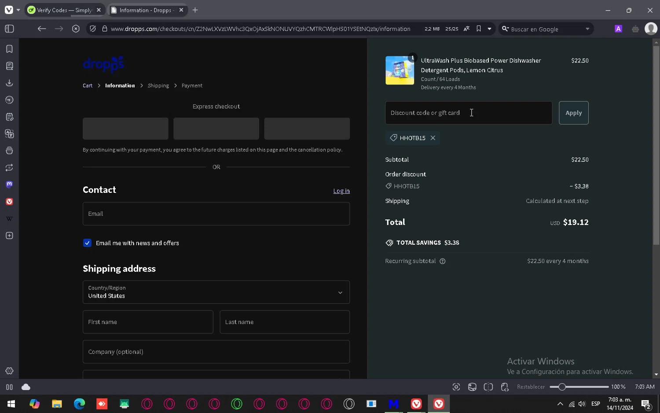This screenshot has height=413, width=660.
Task: Open the sync cloud icon
Action: (26, 387)
